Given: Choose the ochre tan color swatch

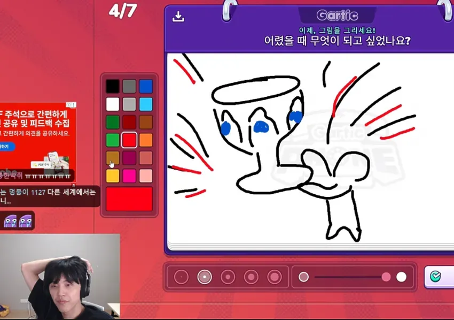Looking at the screenshot, I should [113, 158].
